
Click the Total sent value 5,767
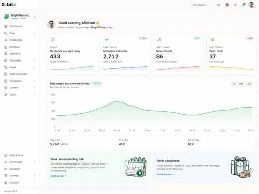click(x=54, y=144)
